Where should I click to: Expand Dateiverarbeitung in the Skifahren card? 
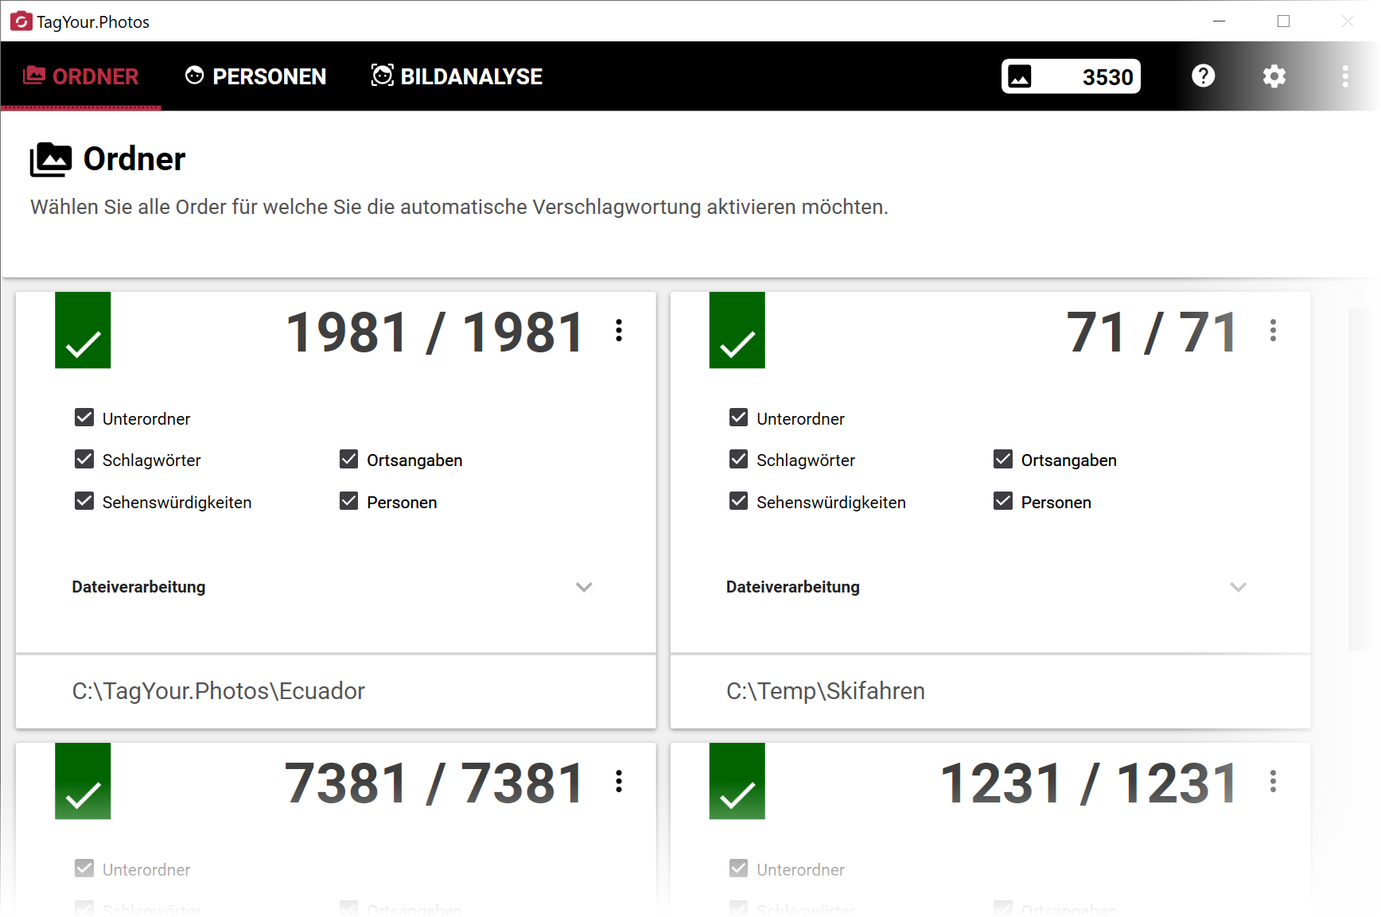coord(1238,587)
